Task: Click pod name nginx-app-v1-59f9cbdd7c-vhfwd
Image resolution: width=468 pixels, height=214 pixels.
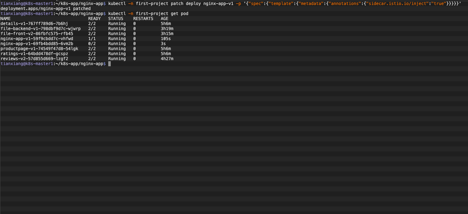Action: 37,39
